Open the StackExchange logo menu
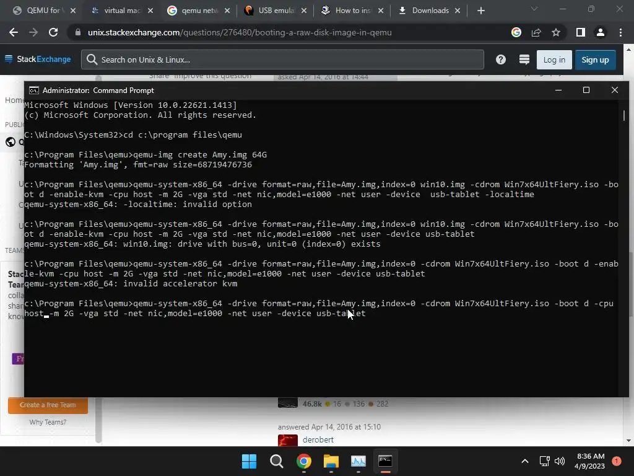634x476 pixels. coord(38,59)
